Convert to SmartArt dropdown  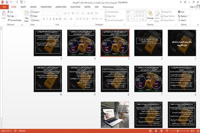click(x=115, y=20)
